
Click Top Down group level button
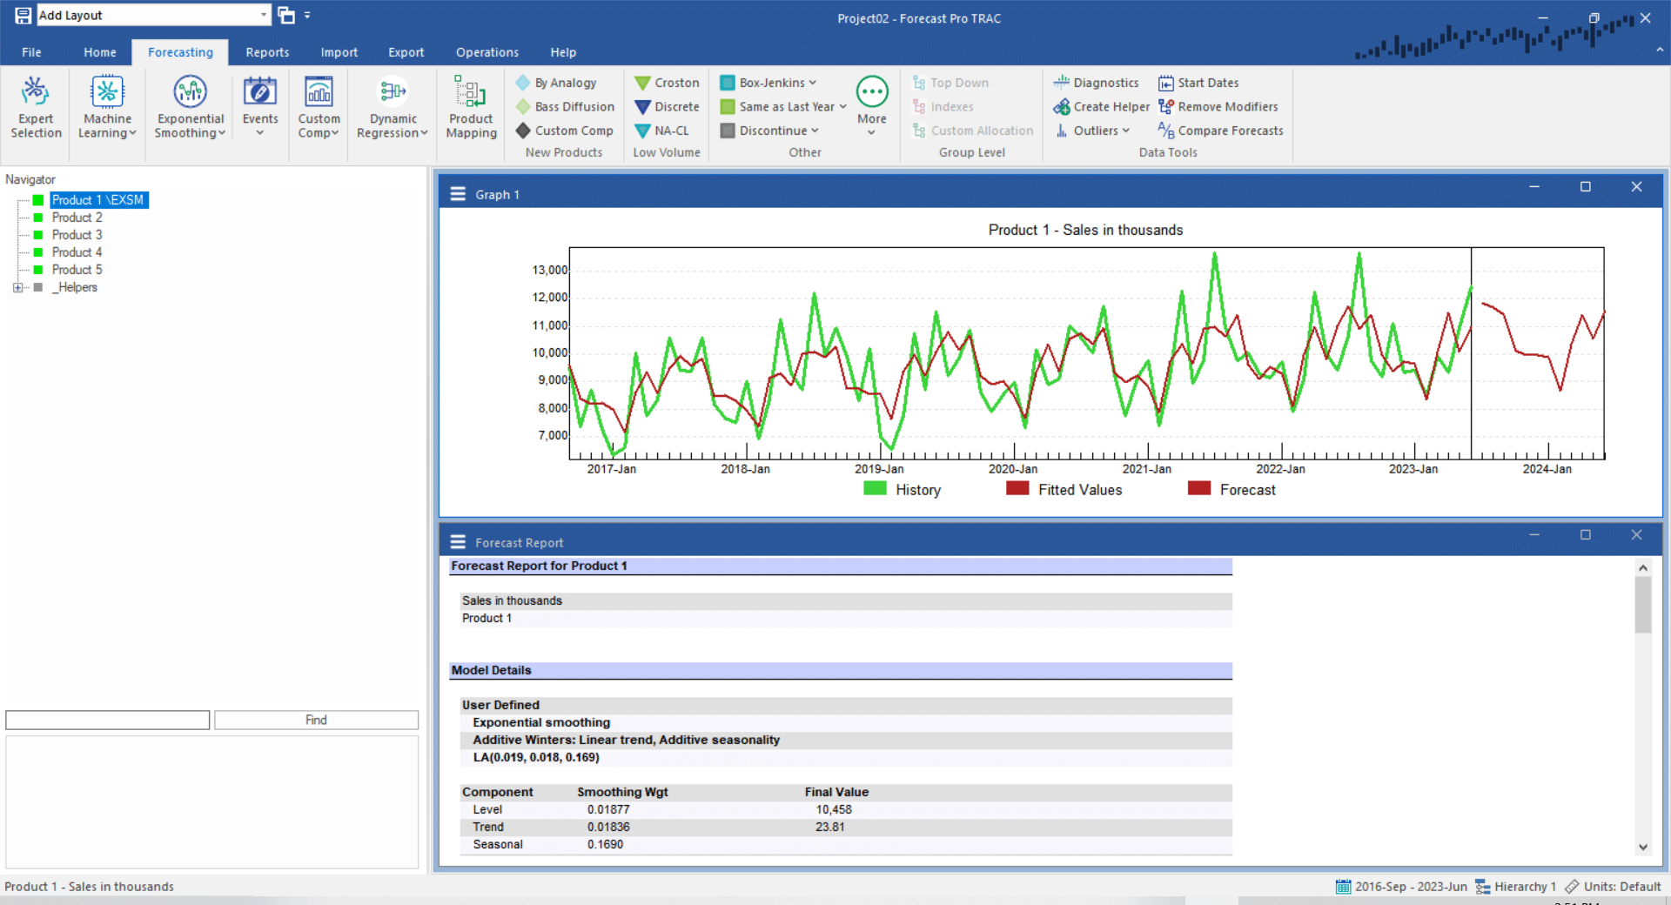coord(950,83)
